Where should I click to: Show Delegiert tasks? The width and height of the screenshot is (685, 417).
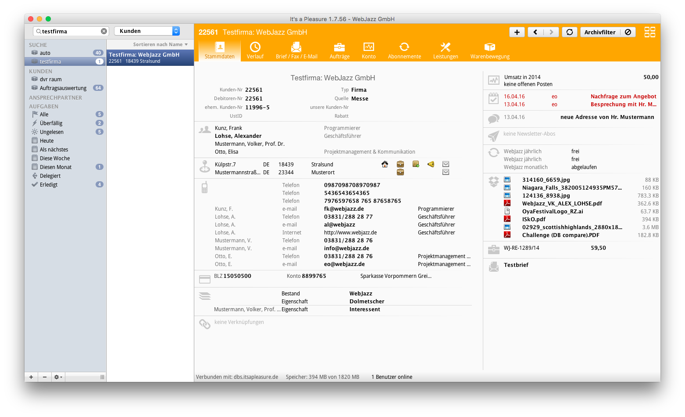click(65, 176)
